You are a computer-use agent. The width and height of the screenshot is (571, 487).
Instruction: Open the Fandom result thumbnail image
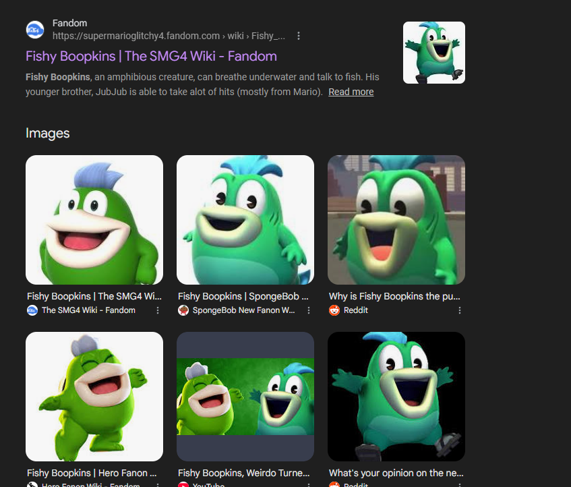click(433, 53)
